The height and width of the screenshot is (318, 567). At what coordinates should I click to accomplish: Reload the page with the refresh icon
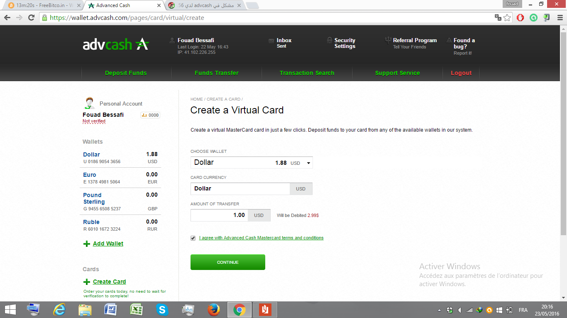coord(31,18)
